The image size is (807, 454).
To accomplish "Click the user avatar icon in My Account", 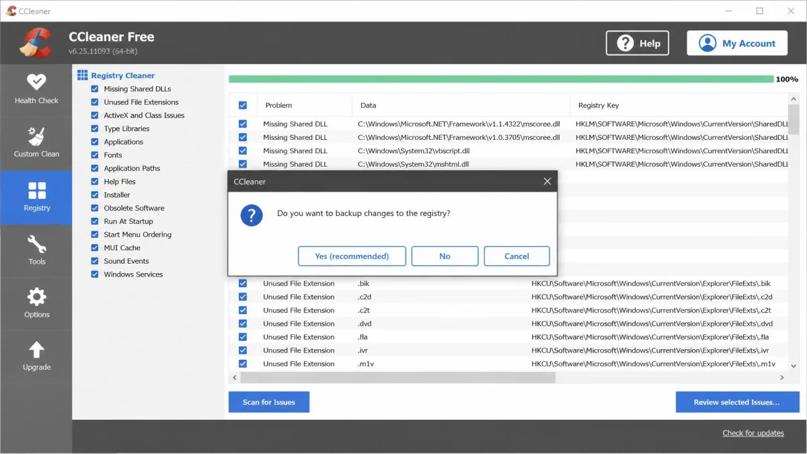I will point(707,43).
